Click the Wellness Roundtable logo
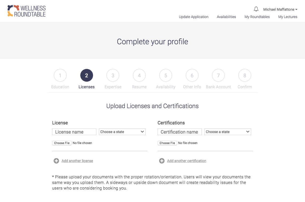305x202 pixels. (x=26, y=11)
